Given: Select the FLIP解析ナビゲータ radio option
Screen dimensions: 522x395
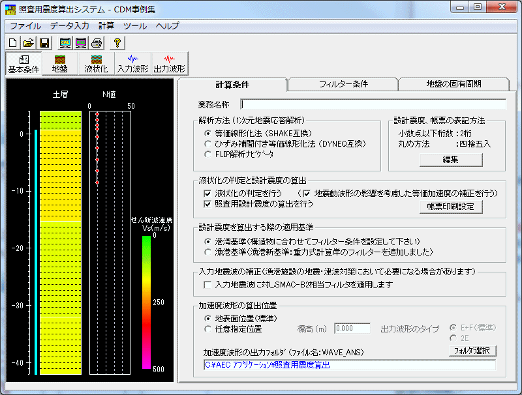Looking at the screenshot, I should click(208, 154).
